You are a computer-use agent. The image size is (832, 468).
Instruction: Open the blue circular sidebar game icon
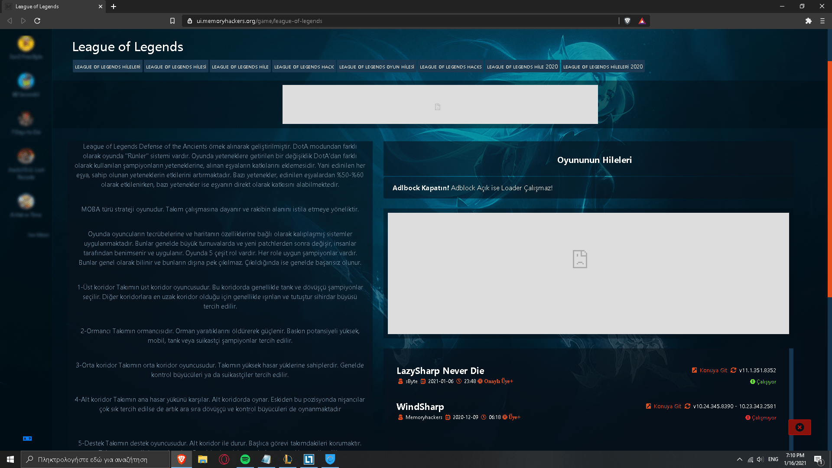pyautogui.click(x=26, y=81)
